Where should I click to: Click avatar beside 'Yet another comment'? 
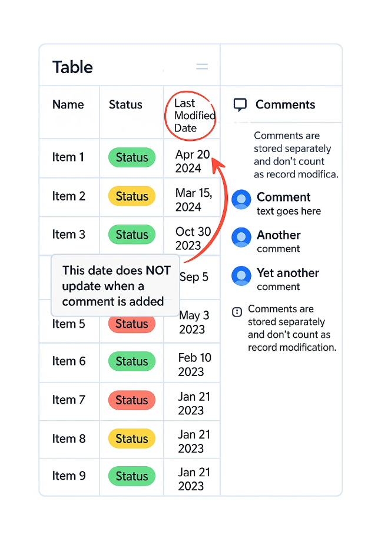pos(241,276)
